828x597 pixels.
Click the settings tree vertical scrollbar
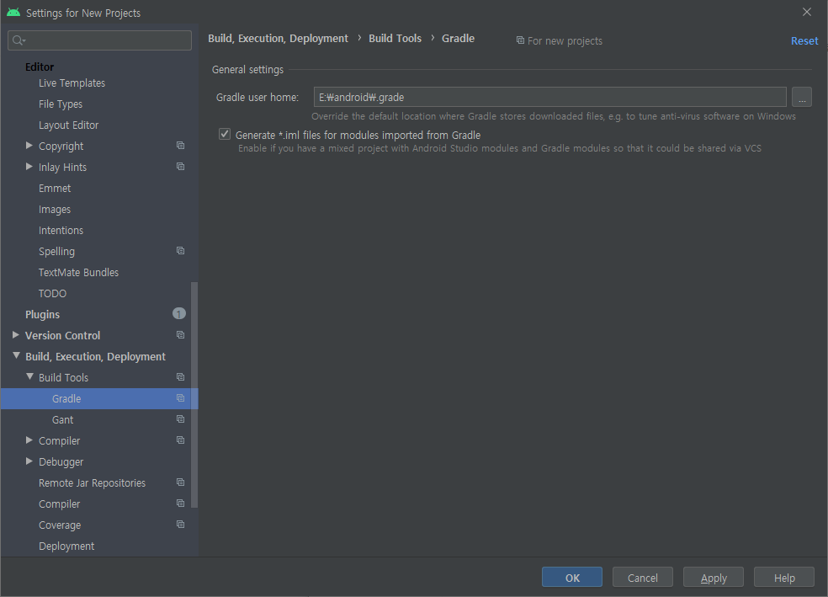tap(194, 395)
